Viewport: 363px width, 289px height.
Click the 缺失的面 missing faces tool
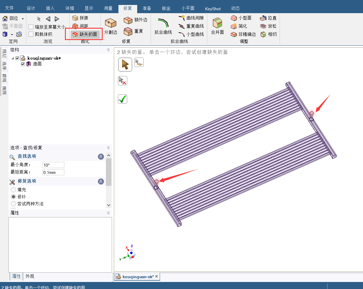[85, 34]
